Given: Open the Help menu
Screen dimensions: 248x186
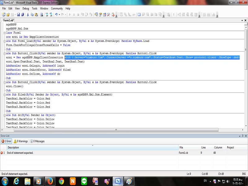Looking at the screenshot, I should coord(68,9).
